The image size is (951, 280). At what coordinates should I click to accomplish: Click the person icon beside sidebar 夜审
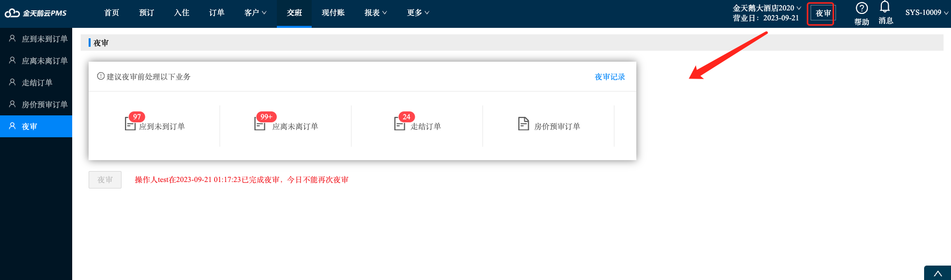(12, 126)
